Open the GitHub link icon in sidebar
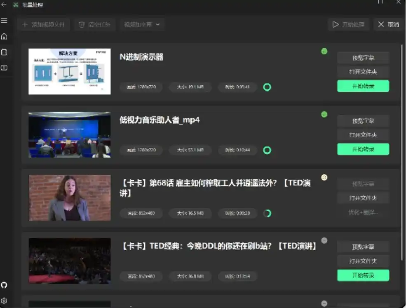The height and width of the screenshot is (308, 406). pyautogui.click(x=4, y=285)
